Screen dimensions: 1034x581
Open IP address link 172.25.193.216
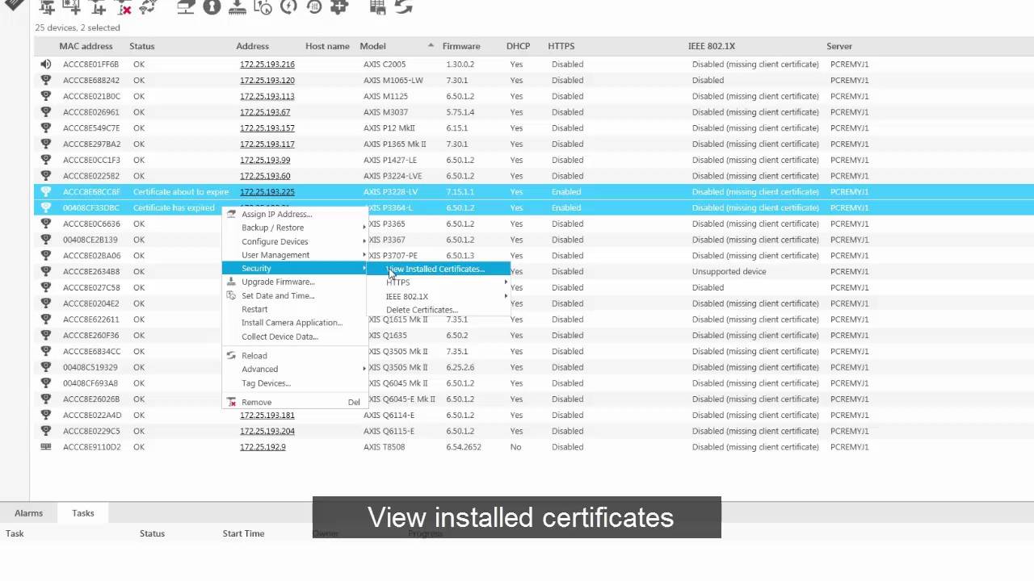267,65
